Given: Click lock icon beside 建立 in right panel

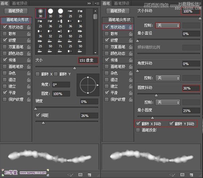Looking at the screenshot, I should pyautogui.click(x=131, y=86).
